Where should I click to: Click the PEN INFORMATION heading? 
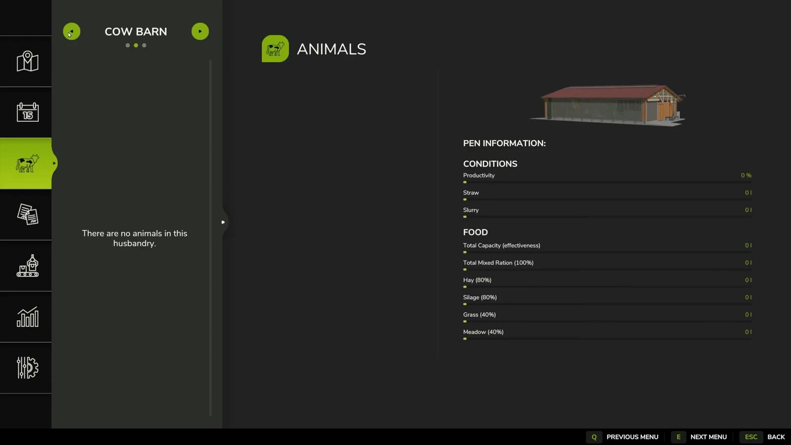[x=504, y=143]
